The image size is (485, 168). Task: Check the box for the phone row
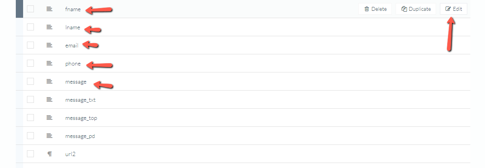30,63
